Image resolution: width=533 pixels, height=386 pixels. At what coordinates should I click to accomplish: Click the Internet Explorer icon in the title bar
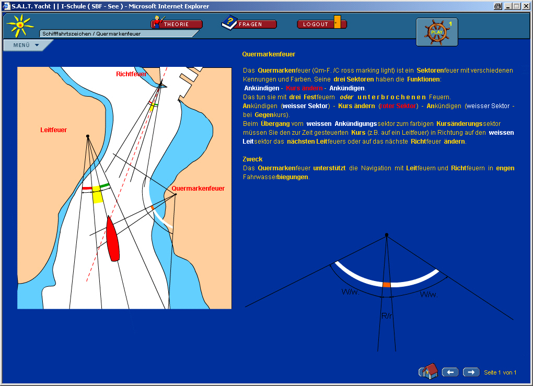tap(6, 6)
